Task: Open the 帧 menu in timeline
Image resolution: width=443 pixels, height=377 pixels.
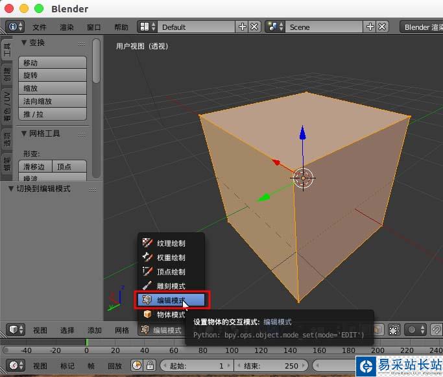Action: tap(91, 366)
